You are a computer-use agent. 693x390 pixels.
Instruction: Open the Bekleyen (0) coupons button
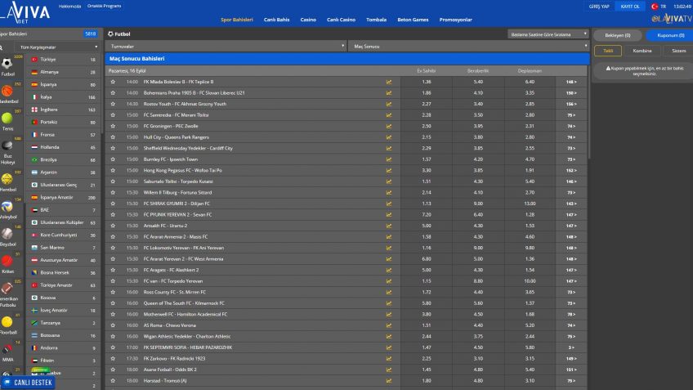618,35
